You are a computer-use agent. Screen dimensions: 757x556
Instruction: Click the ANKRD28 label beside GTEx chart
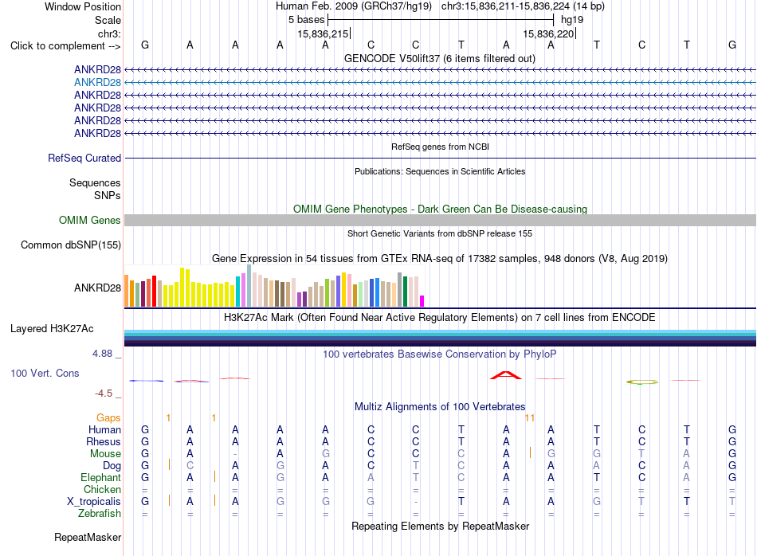(97, 288)
